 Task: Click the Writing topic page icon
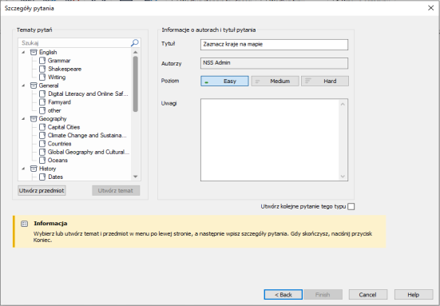[42, 77]
